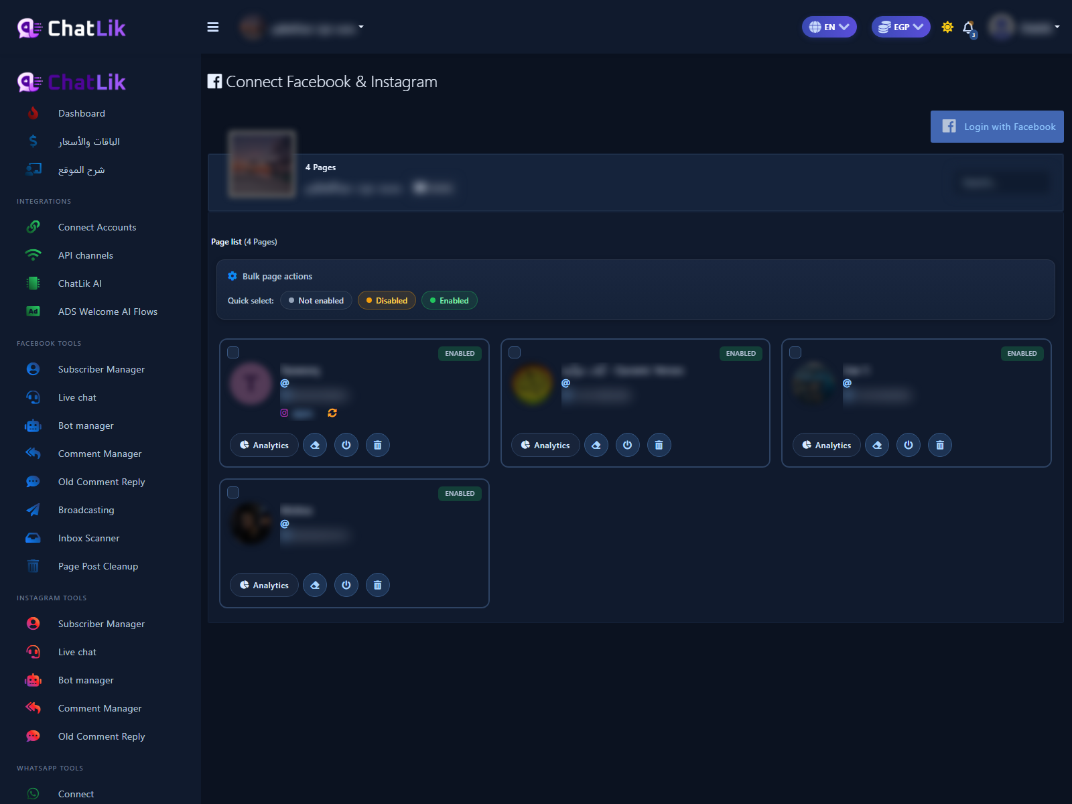Open Instagram Old Comment Reply

click(x=101, y=736)
